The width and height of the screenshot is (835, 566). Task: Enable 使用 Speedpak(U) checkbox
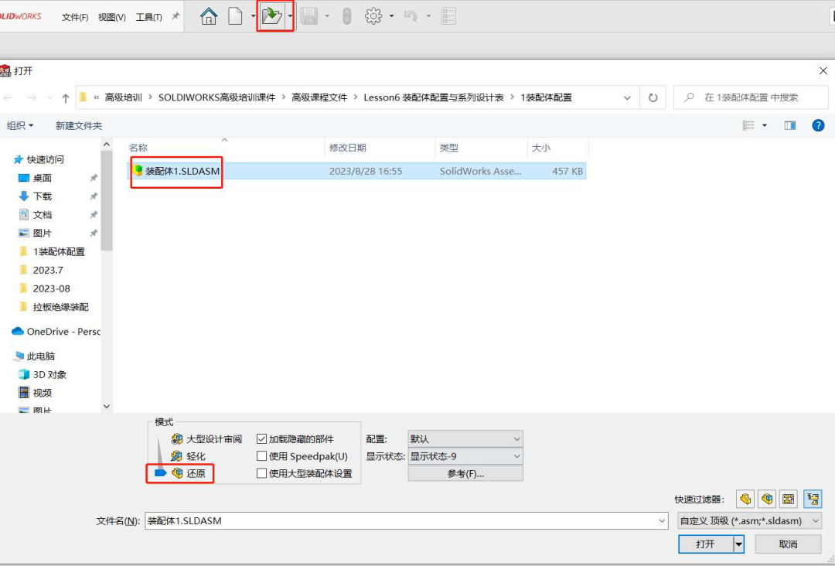[x=262, y=456]
